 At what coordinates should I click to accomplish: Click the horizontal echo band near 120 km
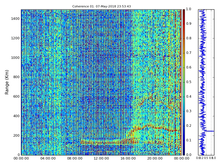point(123,142)
